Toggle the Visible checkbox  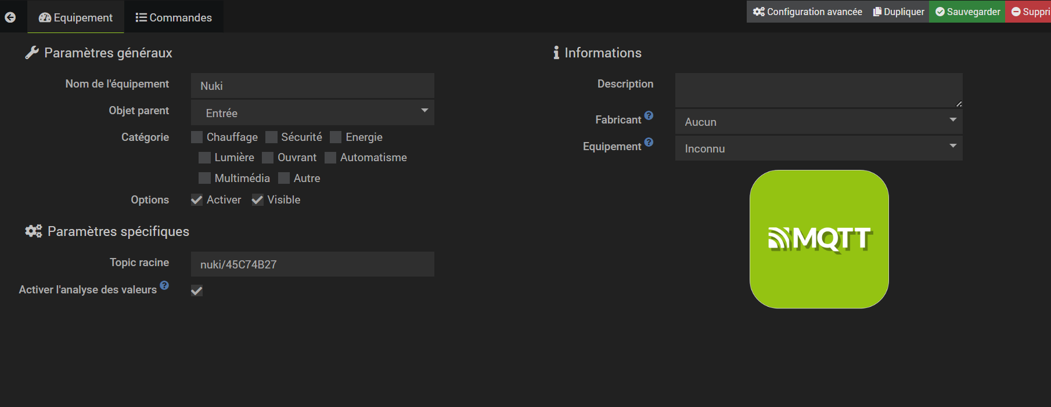(257, 200)
